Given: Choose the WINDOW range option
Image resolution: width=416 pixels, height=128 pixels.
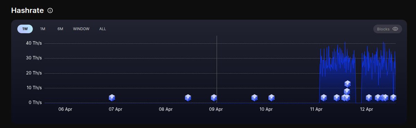Looking at the screenshot, I should tap(81, 29).
